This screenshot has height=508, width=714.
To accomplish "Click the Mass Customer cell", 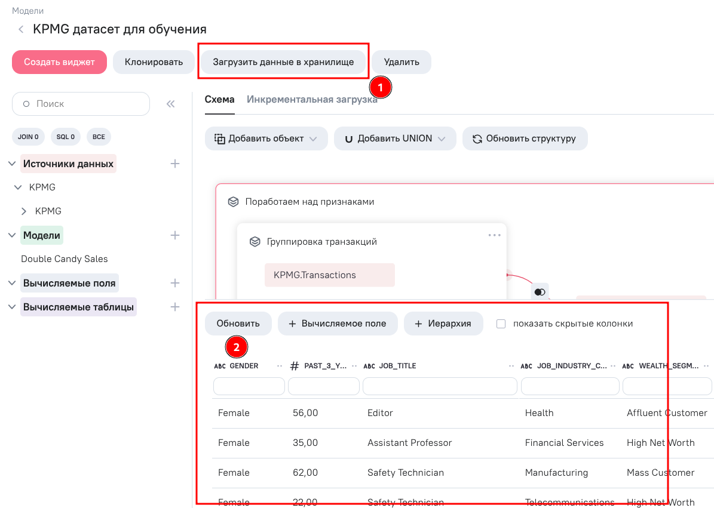I will pos(661,473).
